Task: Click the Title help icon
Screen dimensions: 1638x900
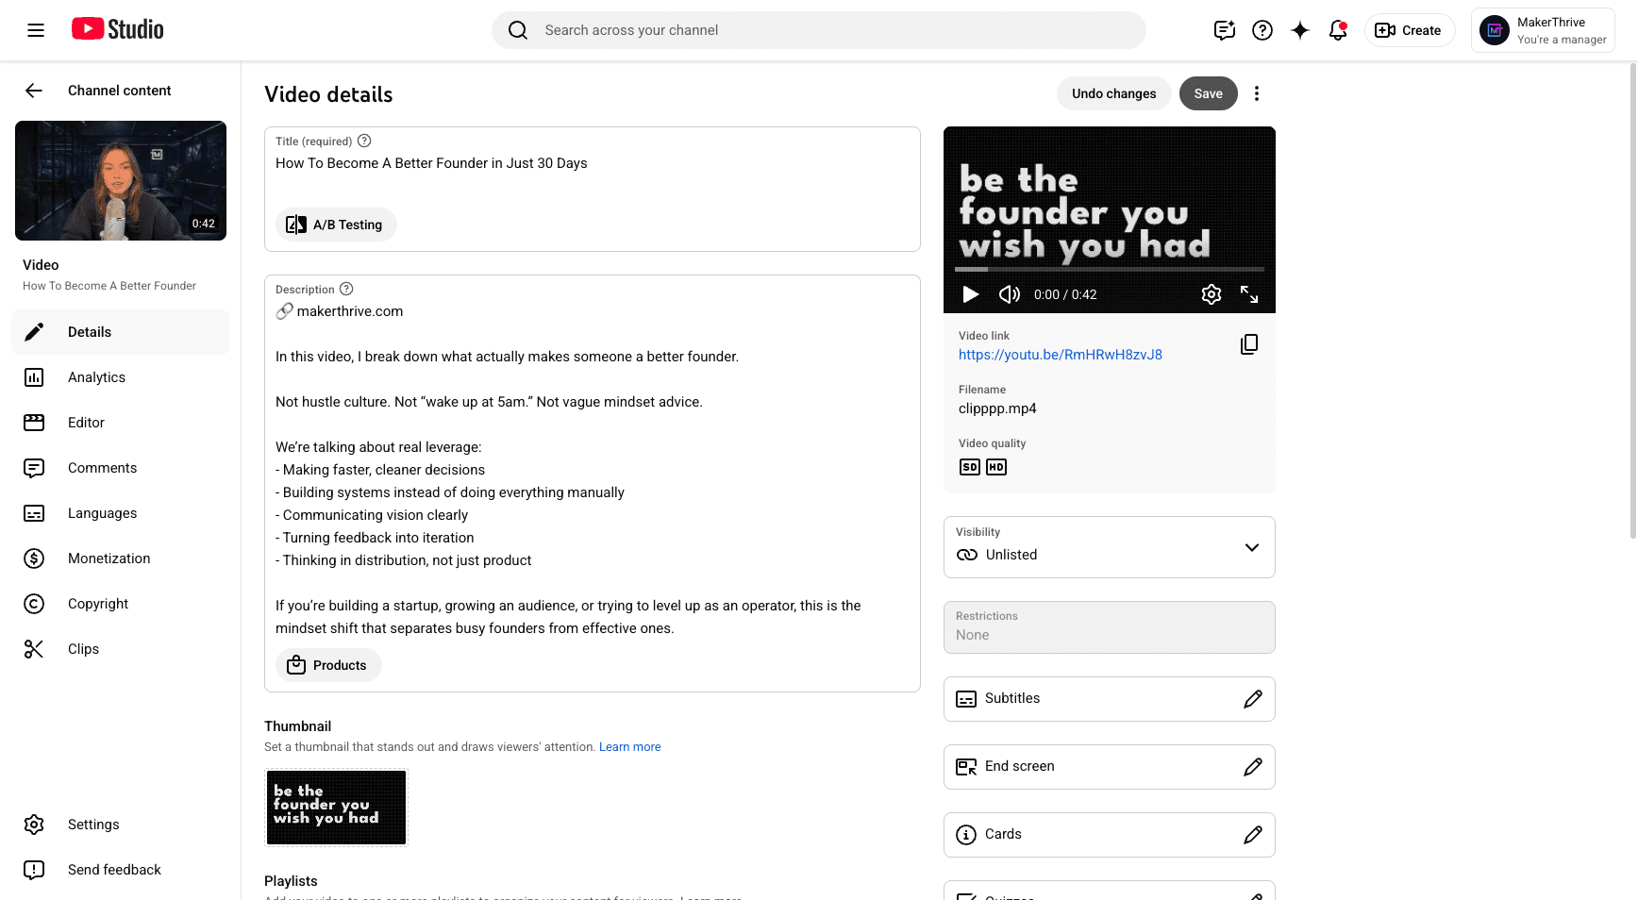Action: (x=364, y=141)
